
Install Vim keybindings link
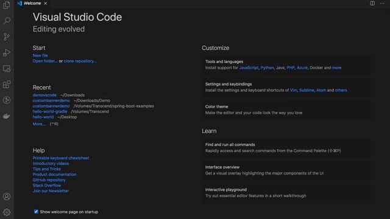pyautogui.click(x=294, y=90)
